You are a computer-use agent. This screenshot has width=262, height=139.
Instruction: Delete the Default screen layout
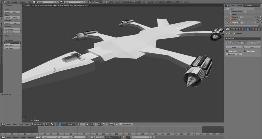point(58,2)
